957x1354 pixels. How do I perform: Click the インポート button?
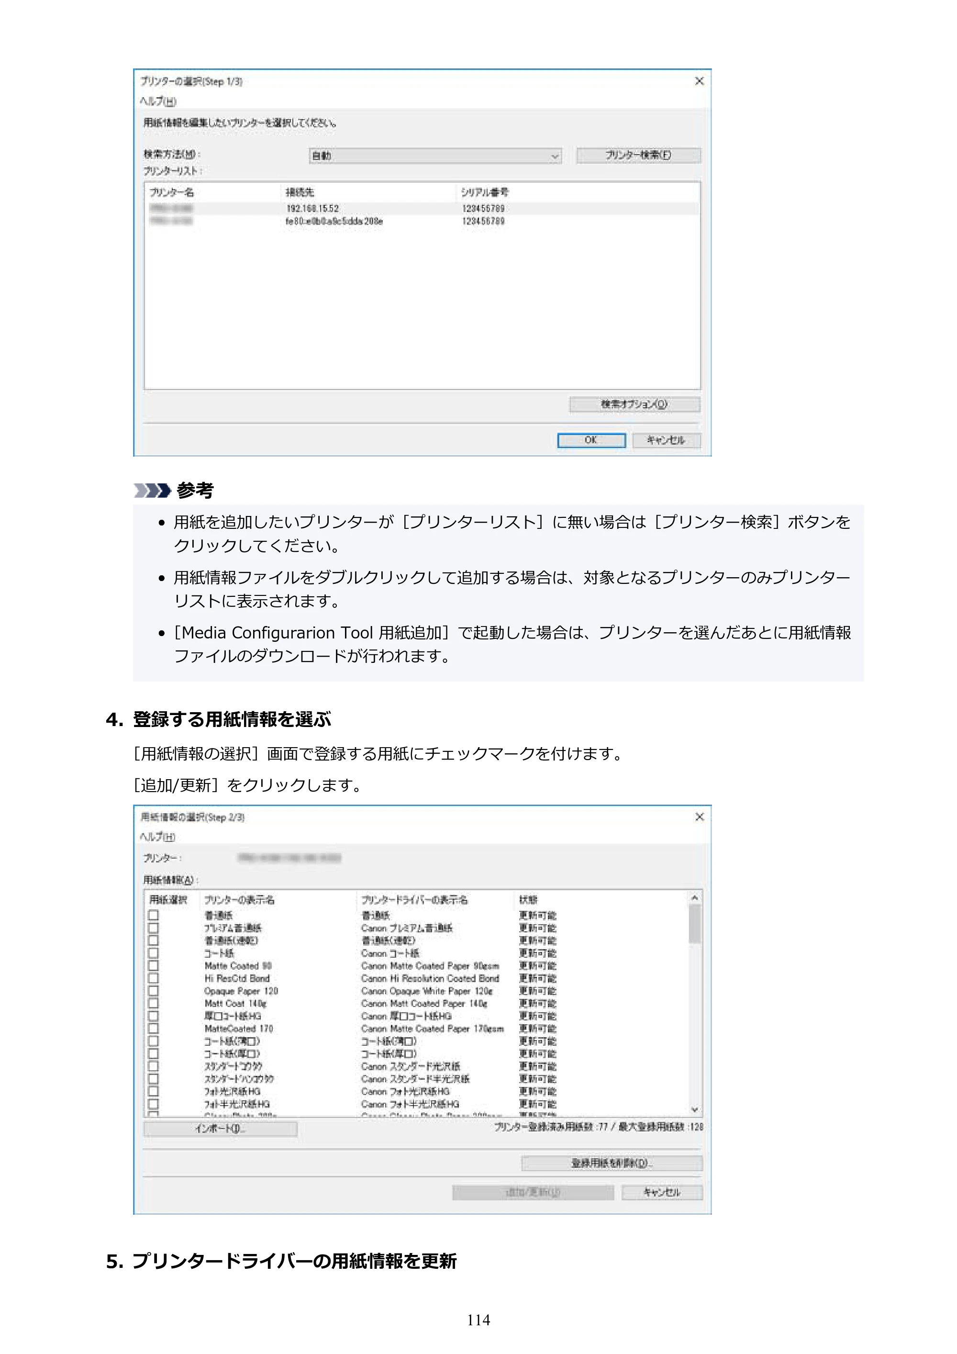pyautogui.click(x=221, y=1129)
